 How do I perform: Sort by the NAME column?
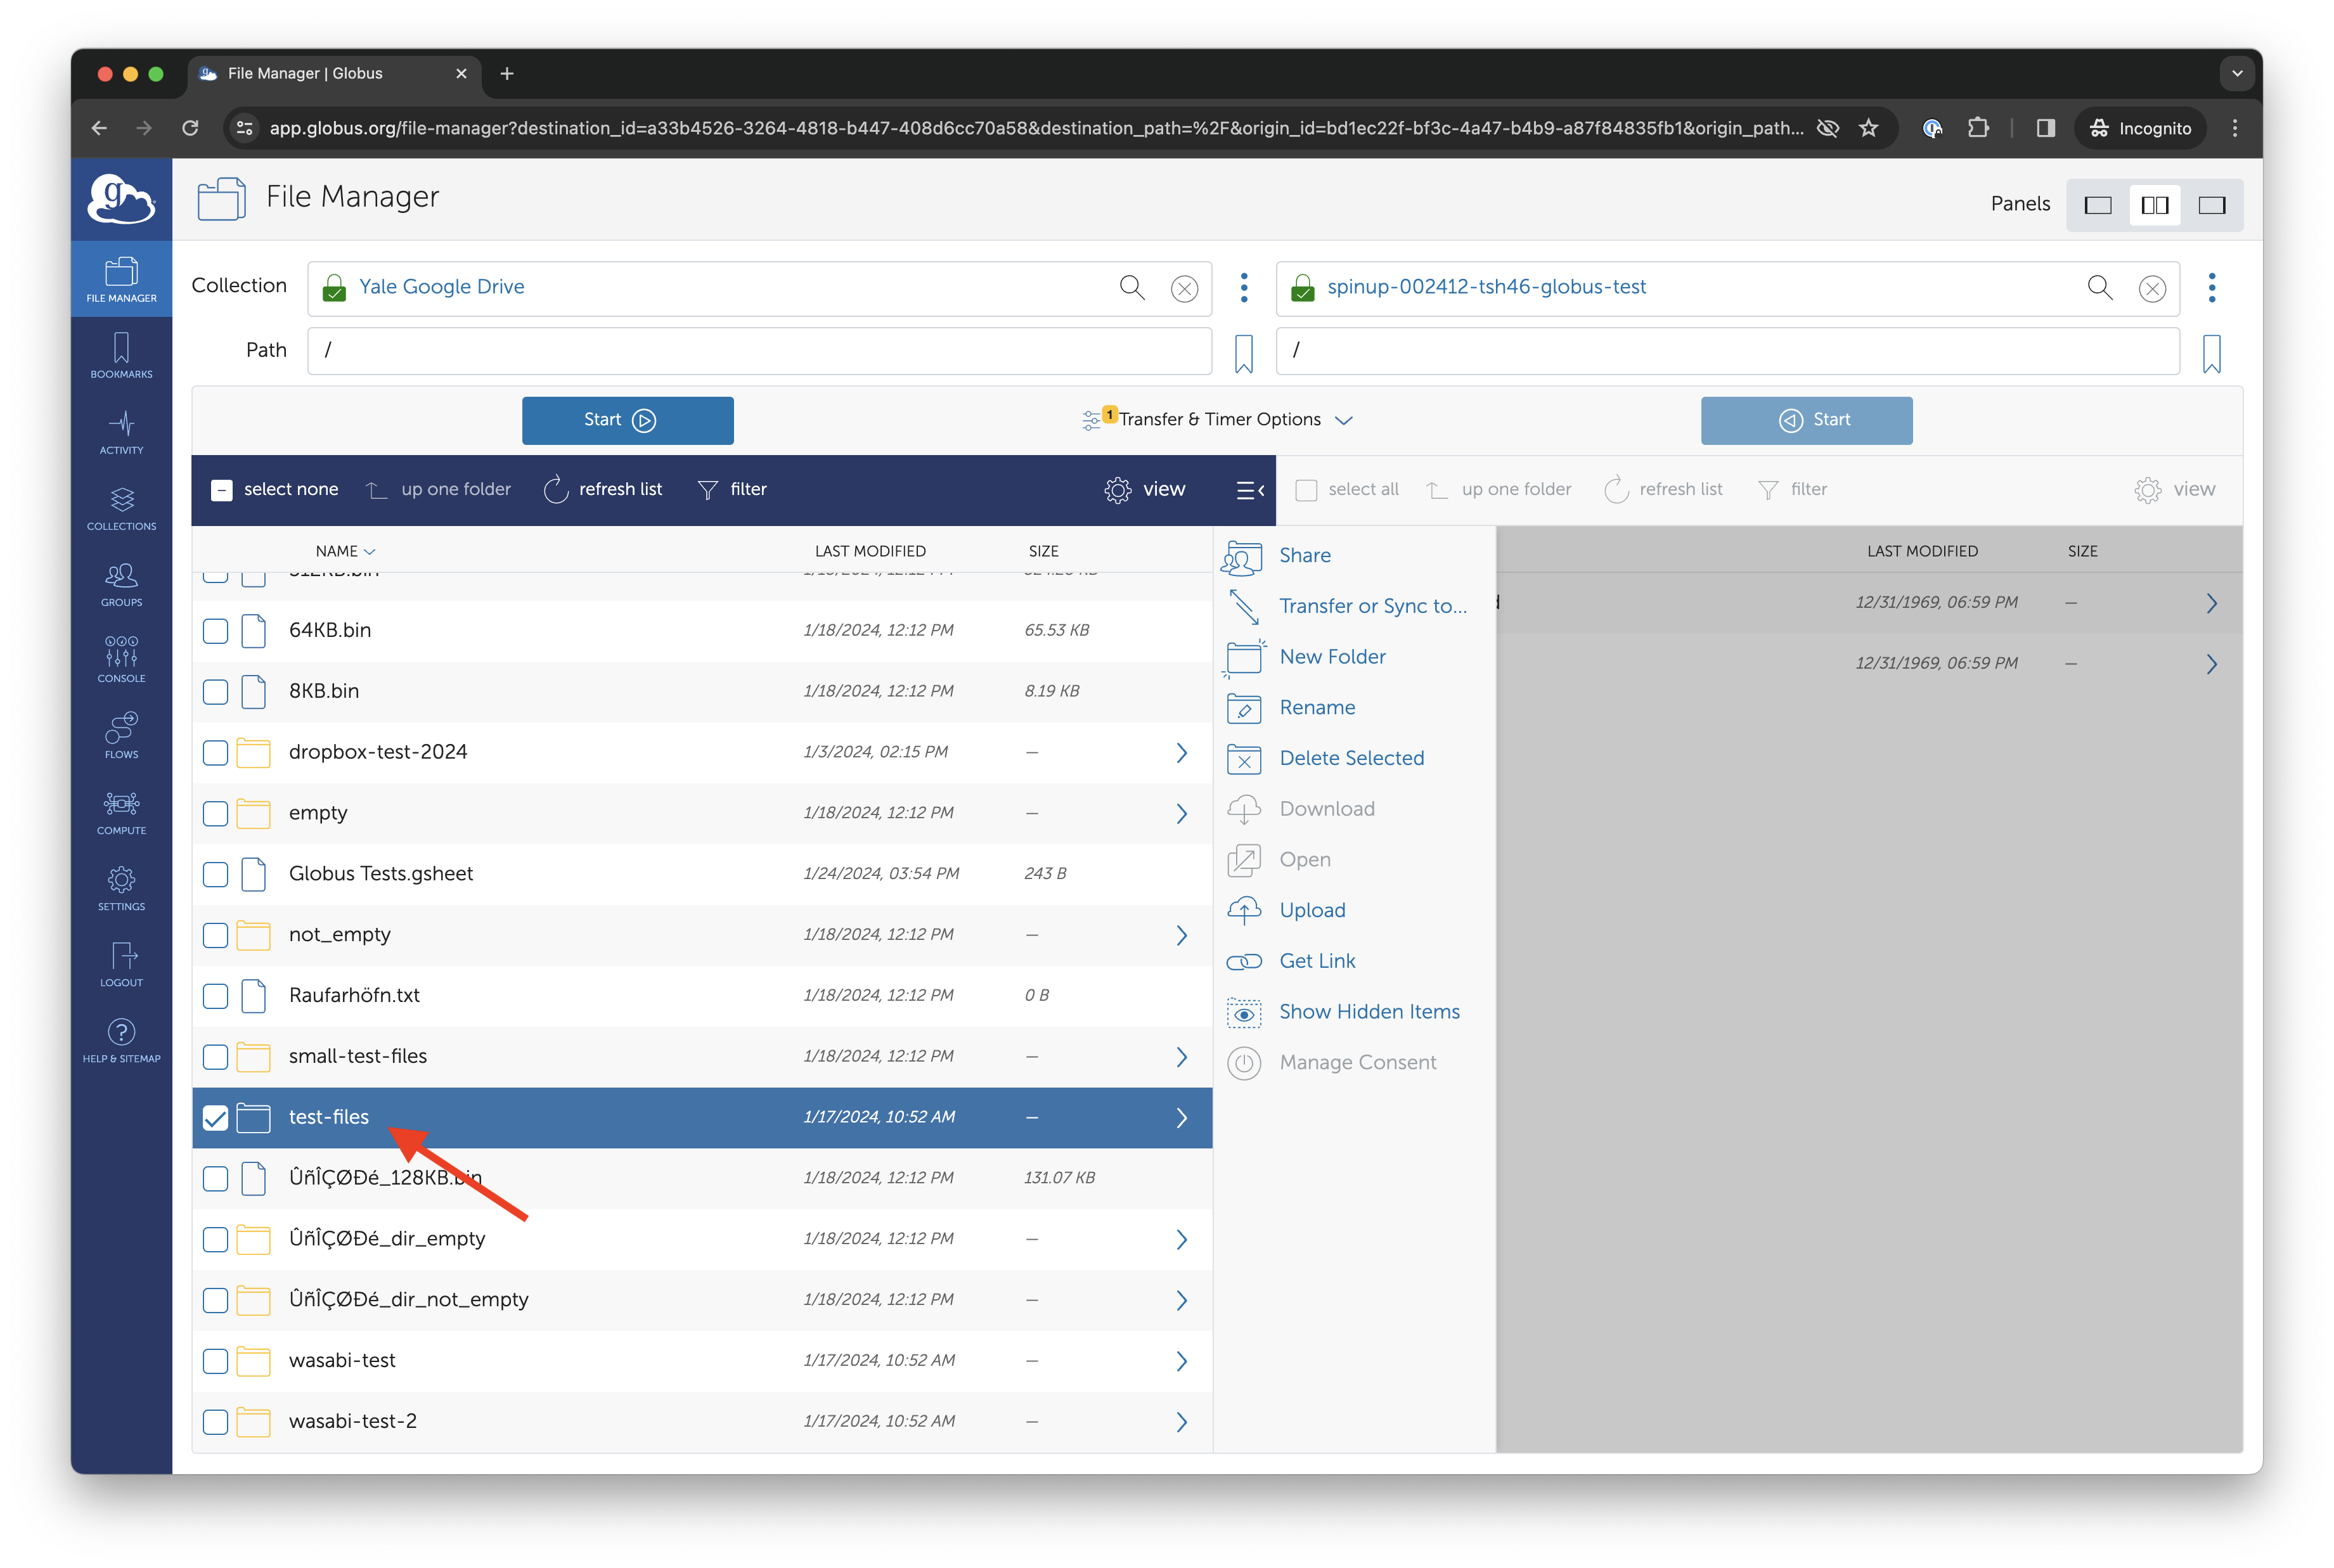click(x=345, y=551)
